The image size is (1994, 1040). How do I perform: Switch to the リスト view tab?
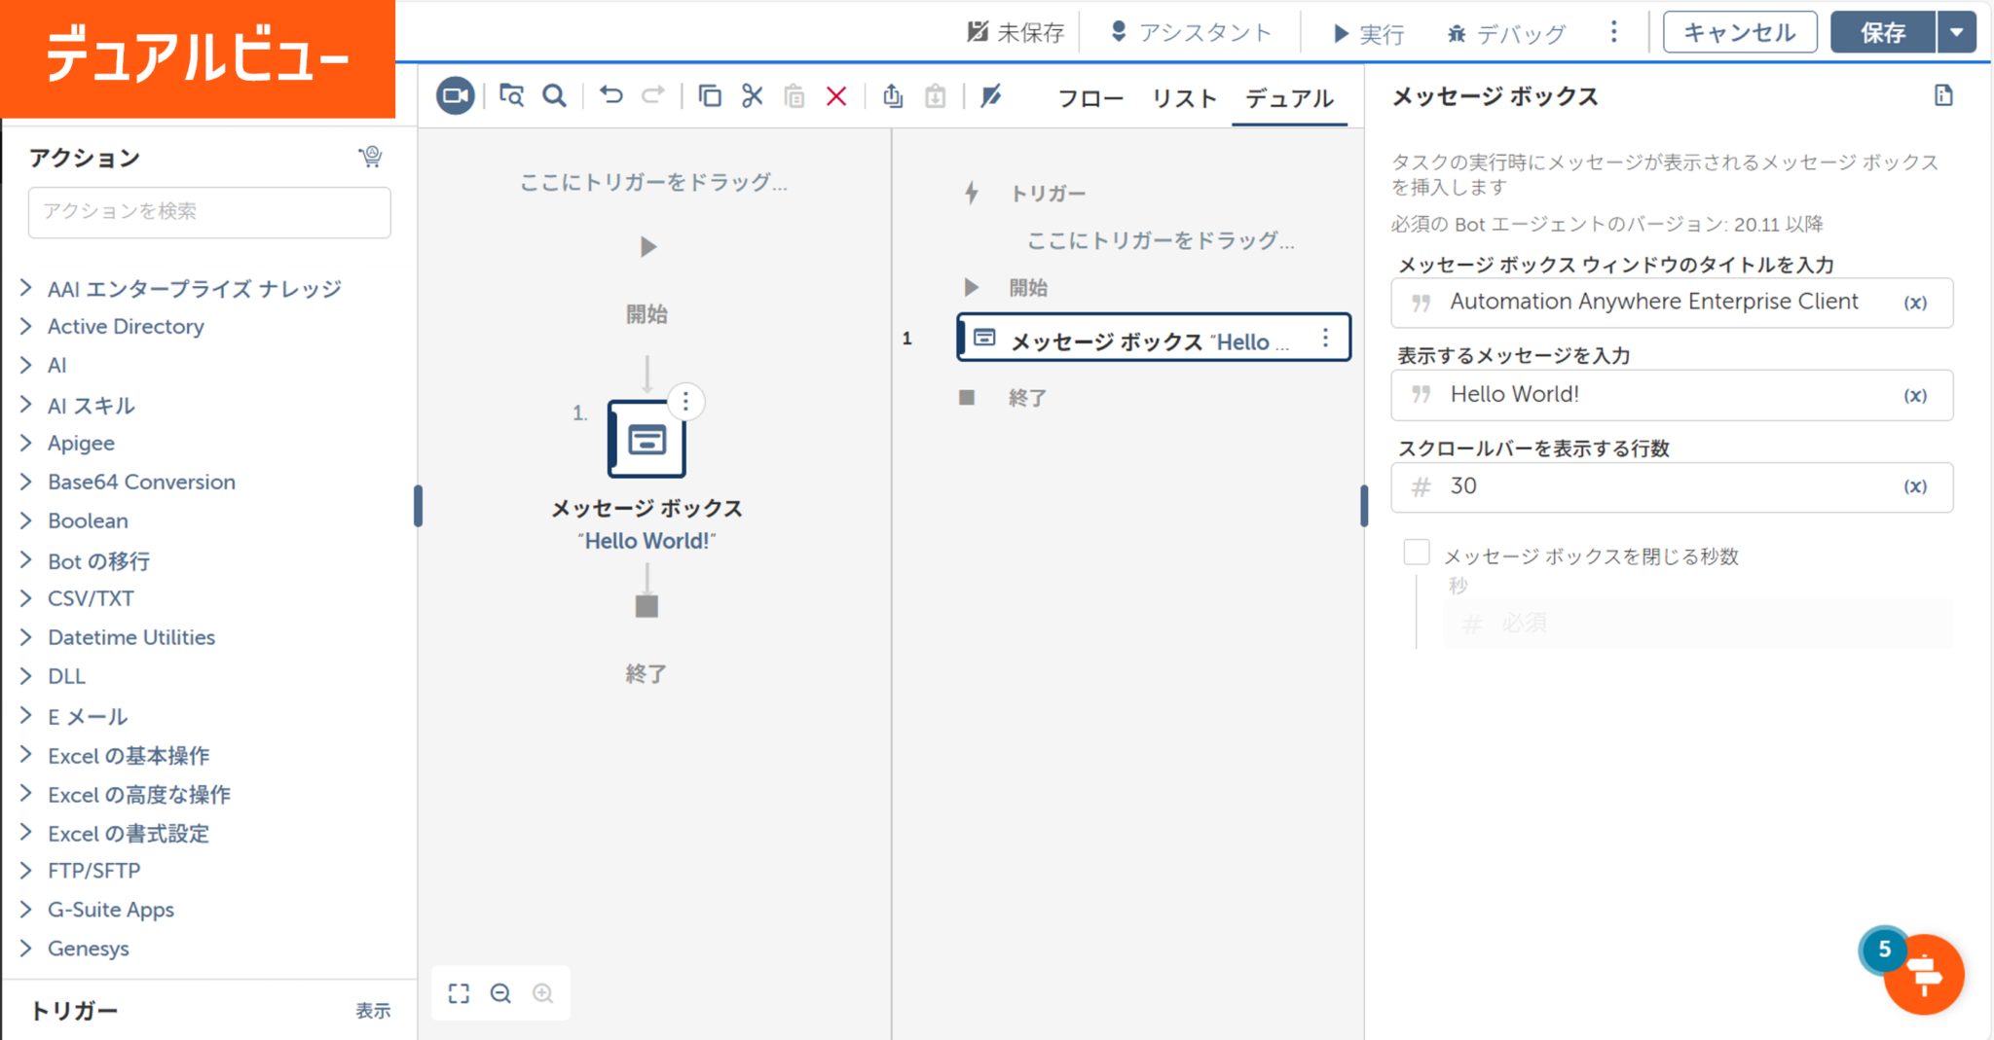pos(1183,97)
